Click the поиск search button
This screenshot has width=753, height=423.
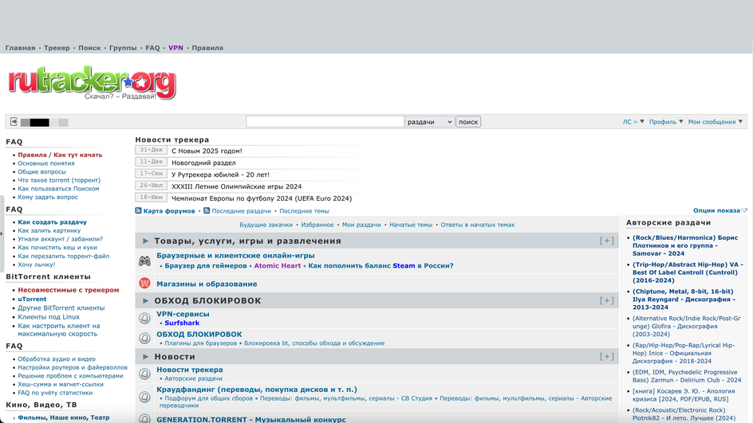468,122
